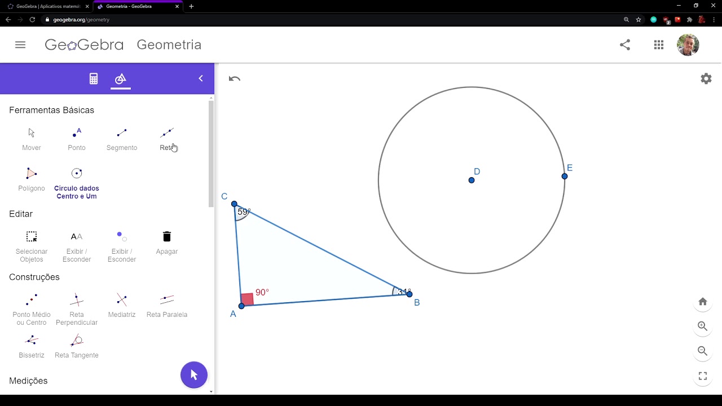Open the GeoGebra apps grid
The height and width of the screenshot is (406, 722).
pyautogui.click(x=659, y=45)
